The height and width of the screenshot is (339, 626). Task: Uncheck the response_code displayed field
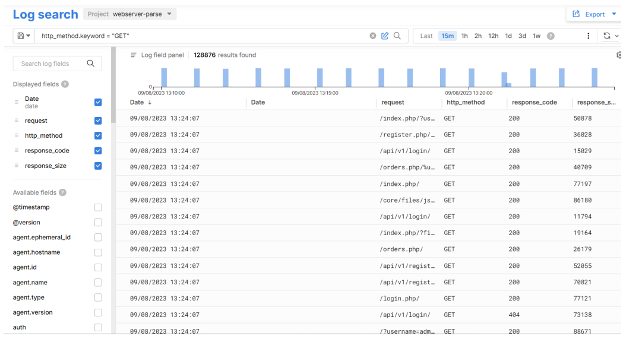click(98, 151)
